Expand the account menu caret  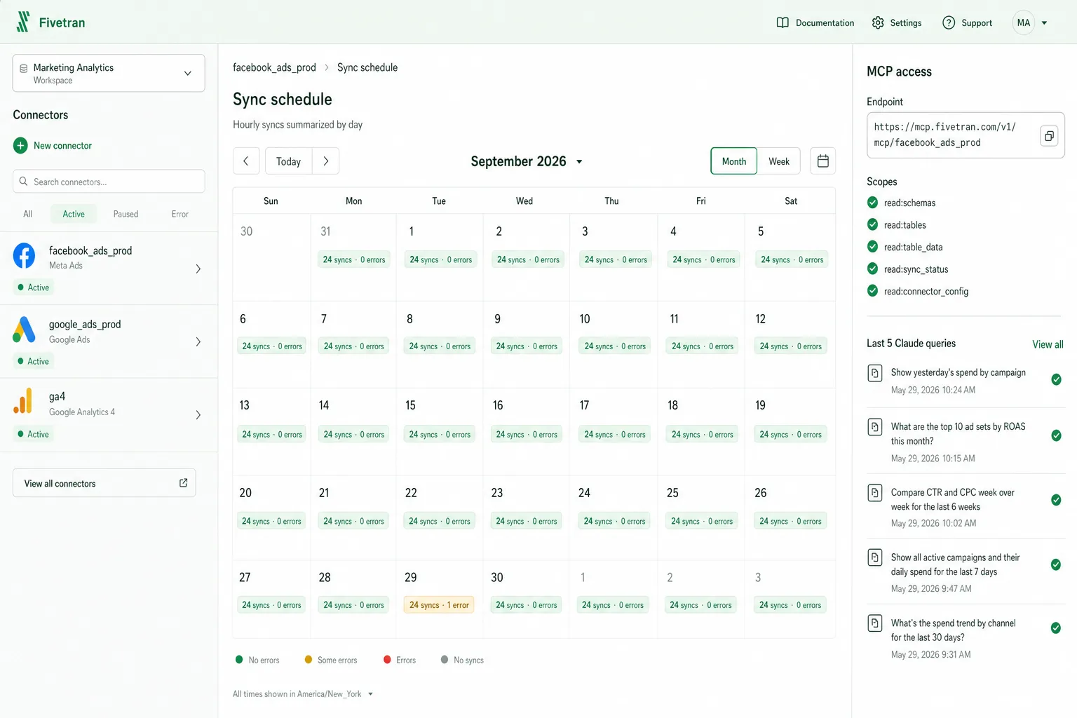[1044, 23]
